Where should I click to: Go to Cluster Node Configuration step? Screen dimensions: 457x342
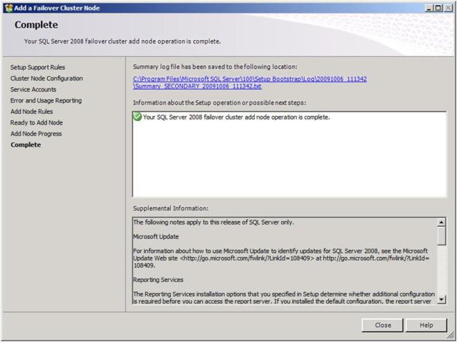tap(46, 78)
